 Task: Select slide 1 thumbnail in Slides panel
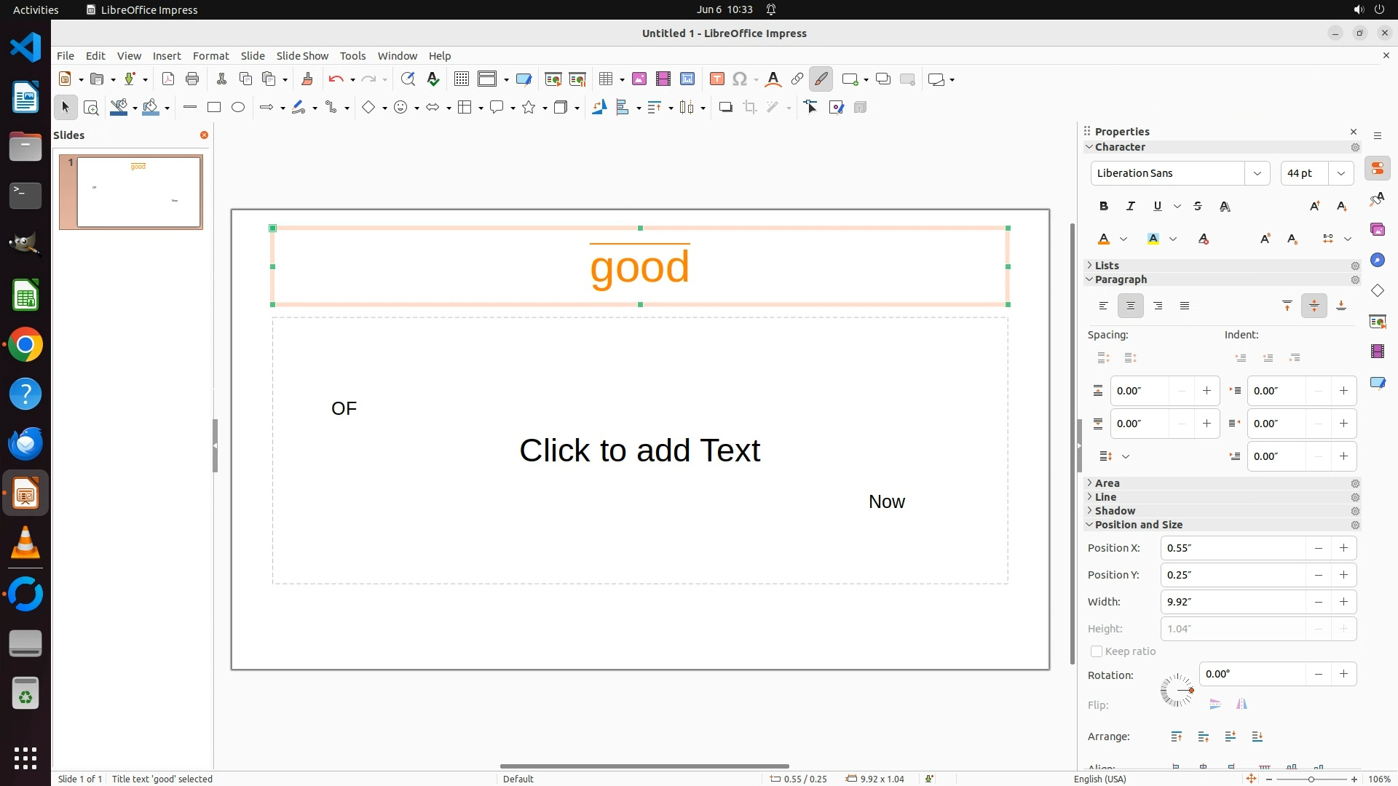[x=138, y=191]
